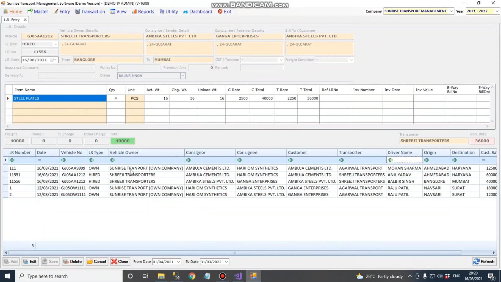This screenshot has width=501, height=282.
Task: Click the T Total cell 36000
Action: 308,98
